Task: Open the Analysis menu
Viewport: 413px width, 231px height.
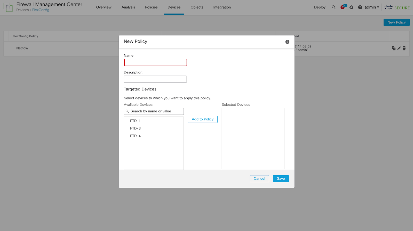Action: point(128,7)
